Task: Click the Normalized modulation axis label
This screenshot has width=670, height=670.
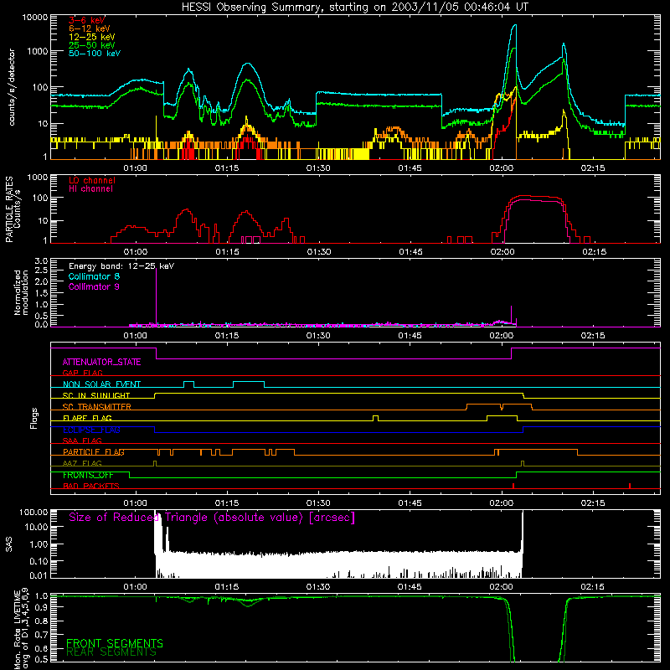Action: click(x=21, y=292)
